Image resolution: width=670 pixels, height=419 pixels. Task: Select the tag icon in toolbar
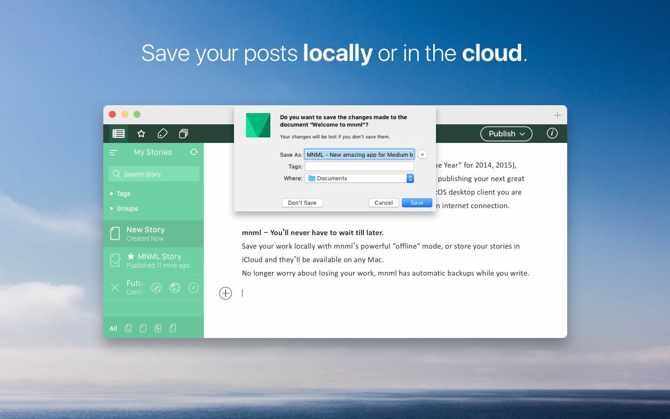point(162,134)
